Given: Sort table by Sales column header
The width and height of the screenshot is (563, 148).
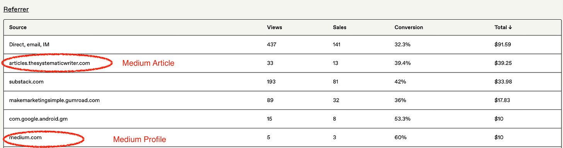Looking at the screenshot, I should [340, 27].
